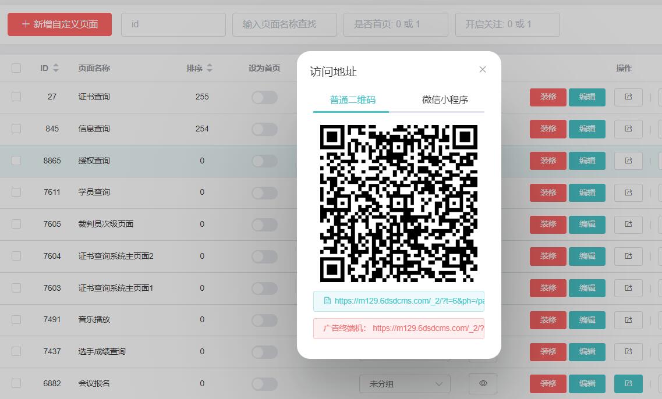Click 编辑 button for 会议报名
This screenshot has width=662, height=399.
point(587,383)
